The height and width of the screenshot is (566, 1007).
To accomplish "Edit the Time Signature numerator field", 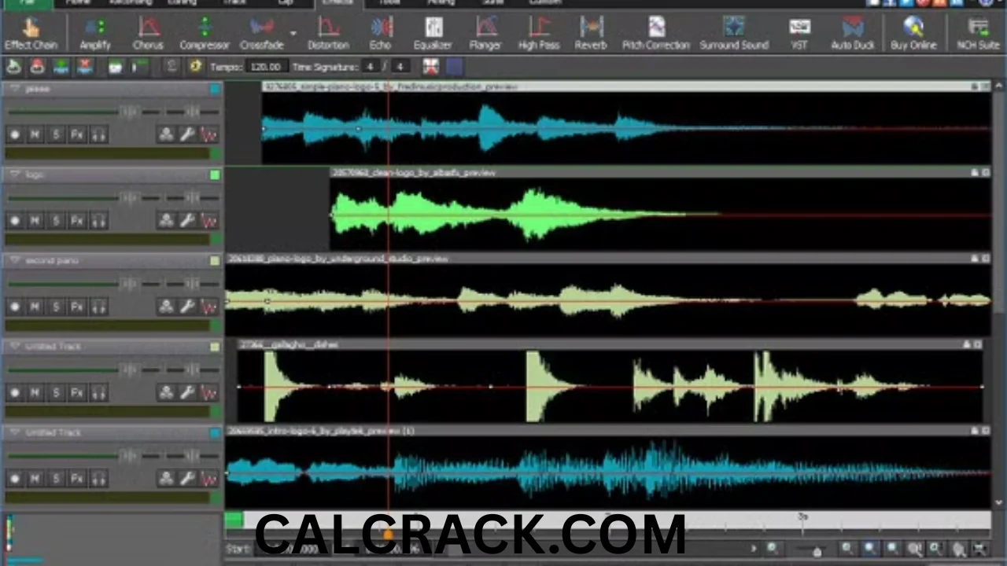I will 371,67.
